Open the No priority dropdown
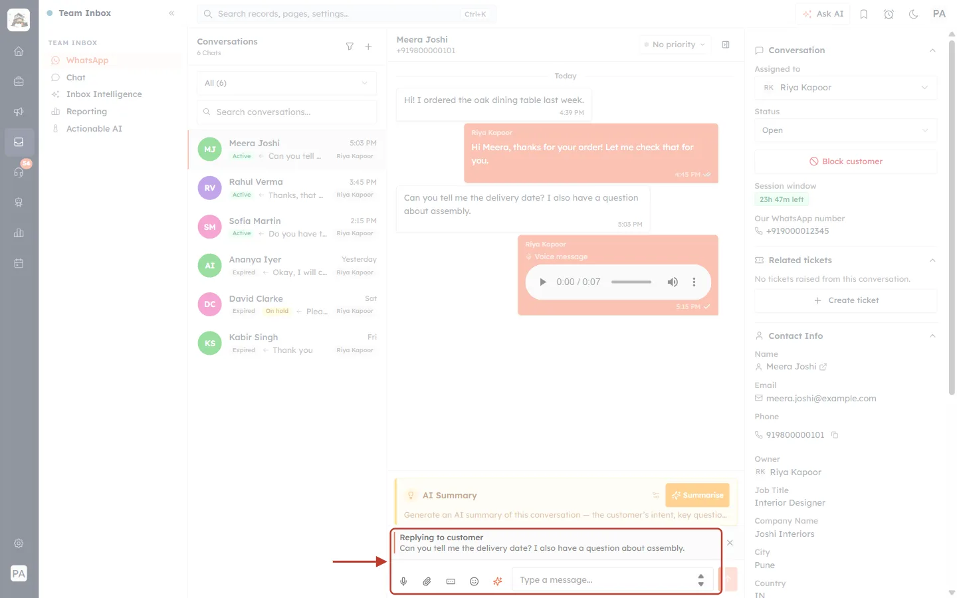Viewport: 957px width, 598px height. coord(675,45)
